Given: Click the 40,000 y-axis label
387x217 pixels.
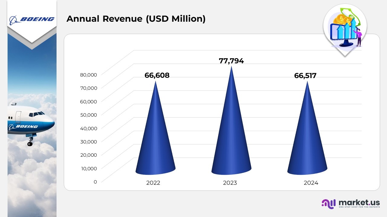Looking at the screenshot, I should tap(89, 128).
